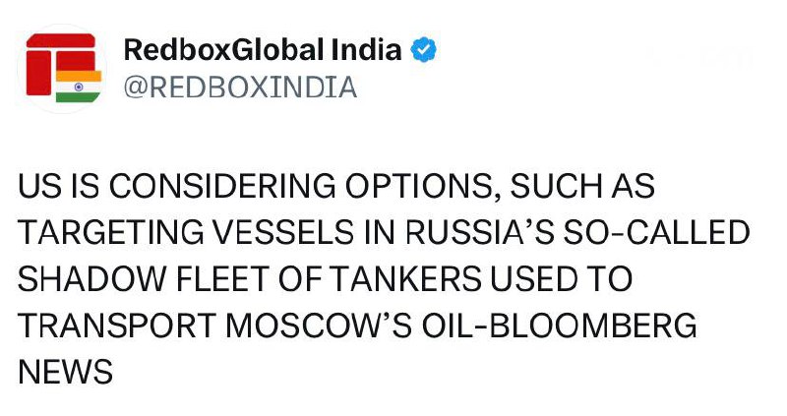The image size is (787, 416).
Task: Click the RedboxGlobal India profile avatar
Action: (61, 68)
